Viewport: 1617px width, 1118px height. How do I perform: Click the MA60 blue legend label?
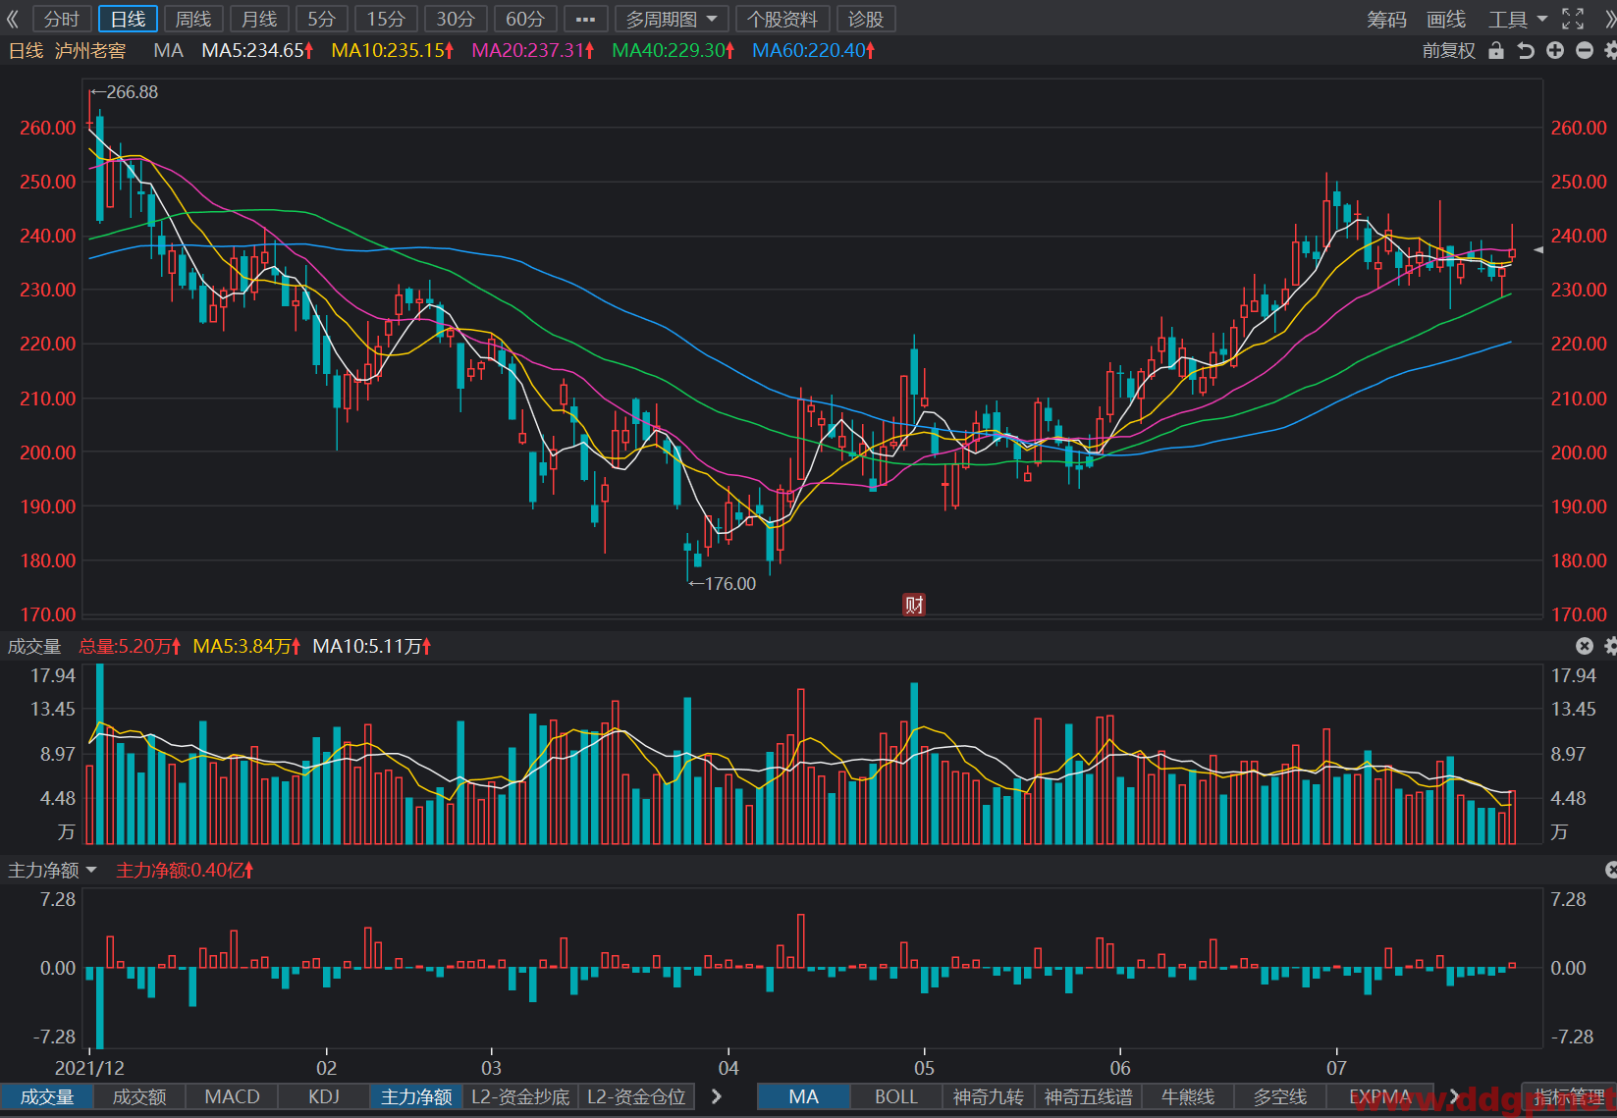pos(813,50)
